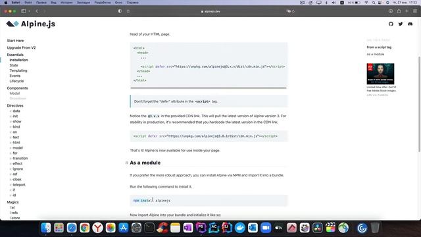Show the Safari tab overview
Viewport: 421px width, 237px height.
415,11
